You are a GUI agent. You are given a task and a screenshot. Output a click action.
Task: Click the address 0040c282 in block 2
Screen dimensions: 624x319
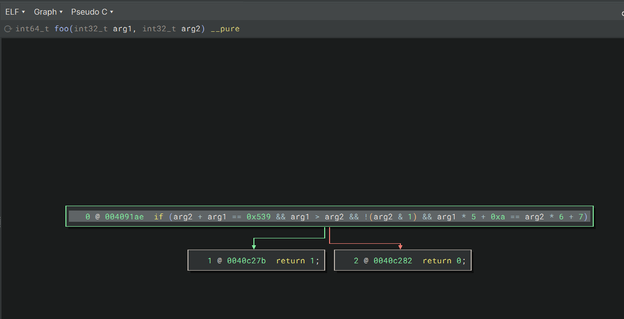click(x=395, y=260)
